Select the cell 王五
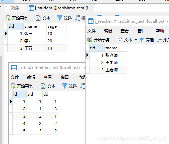This screenshot has height=144, width=169. (35, 48)
